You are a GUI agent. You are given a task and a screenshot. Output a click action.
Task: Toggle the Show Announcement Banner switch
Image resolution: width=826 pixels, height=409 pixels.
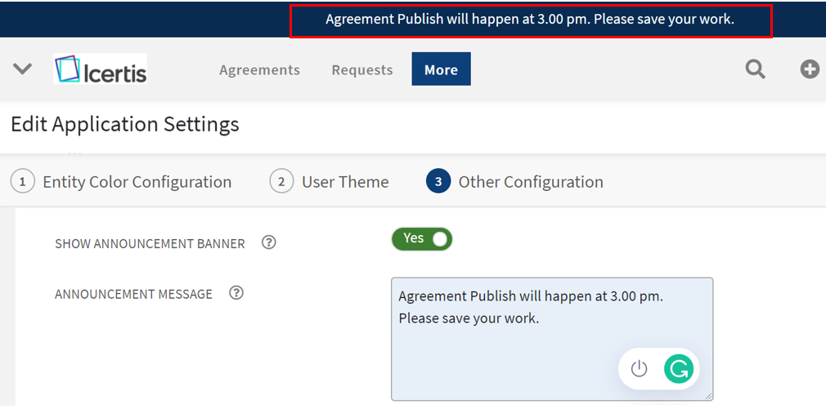pyautogui.click(x=422, y=238)
